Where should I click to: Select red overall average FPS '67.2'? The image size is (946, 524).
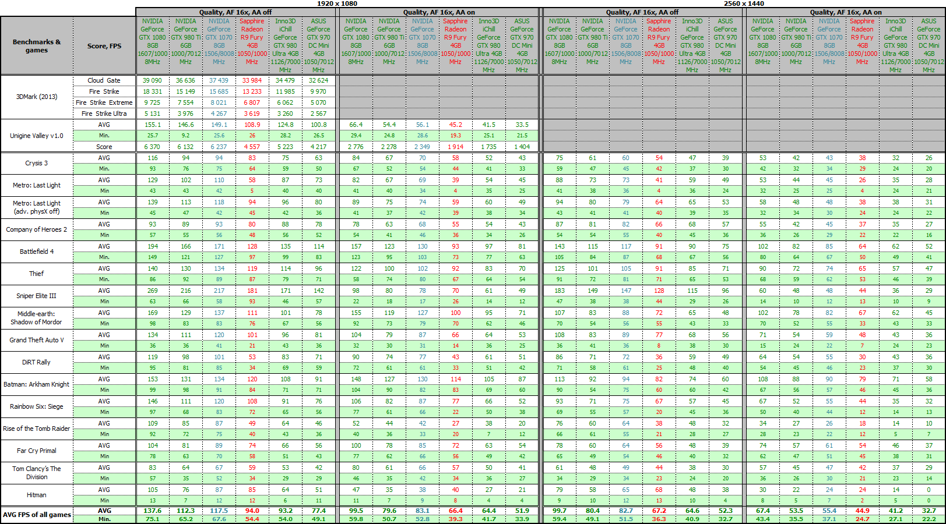tap(659, 511)
